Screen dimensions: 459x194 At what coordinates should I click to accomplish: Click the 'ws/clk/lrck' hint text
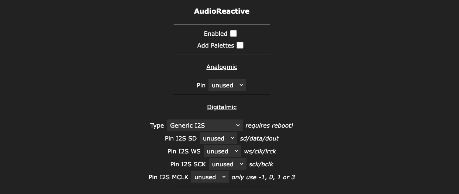[260, 151]
